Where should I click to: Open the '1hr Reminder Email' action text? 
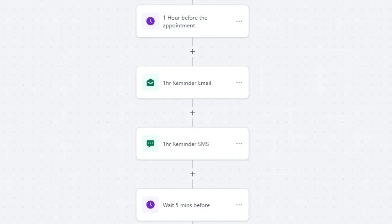coord(187,83)
